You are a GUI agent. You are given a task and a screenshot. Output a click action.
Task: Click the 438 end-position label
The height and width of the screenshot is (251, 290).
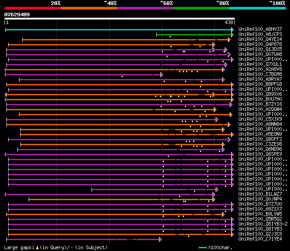coord(229,22)
